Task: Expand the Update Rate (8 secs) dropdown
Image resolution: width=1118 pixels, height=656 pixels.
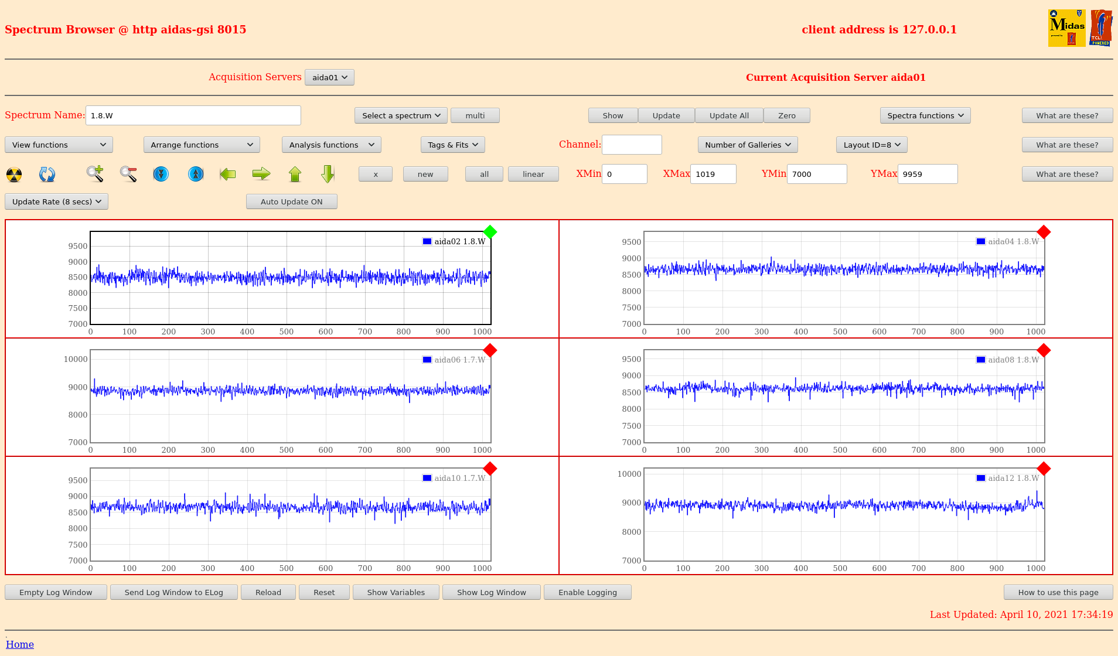Action: [56, 201]
